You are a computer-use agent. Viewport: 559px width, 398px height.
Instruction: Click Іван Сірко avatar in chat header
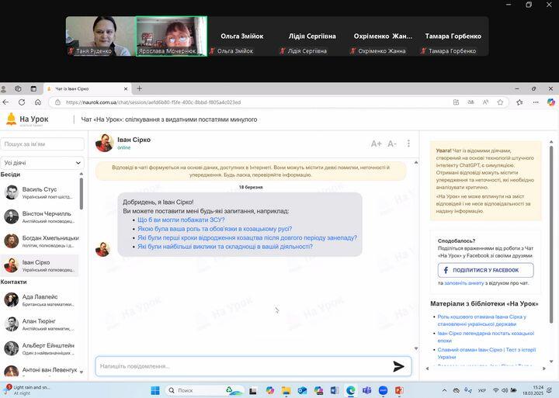104,143
